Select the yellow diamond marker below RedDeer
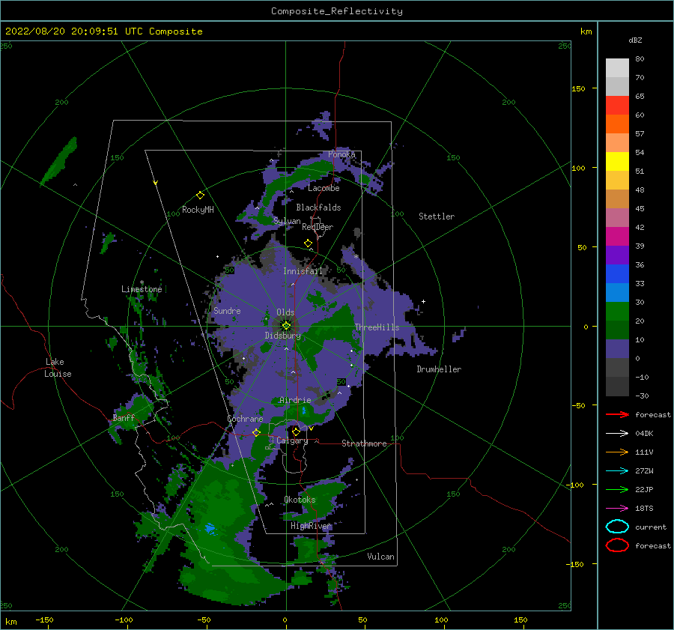The image size is (674, 630). tap(309, 243)
